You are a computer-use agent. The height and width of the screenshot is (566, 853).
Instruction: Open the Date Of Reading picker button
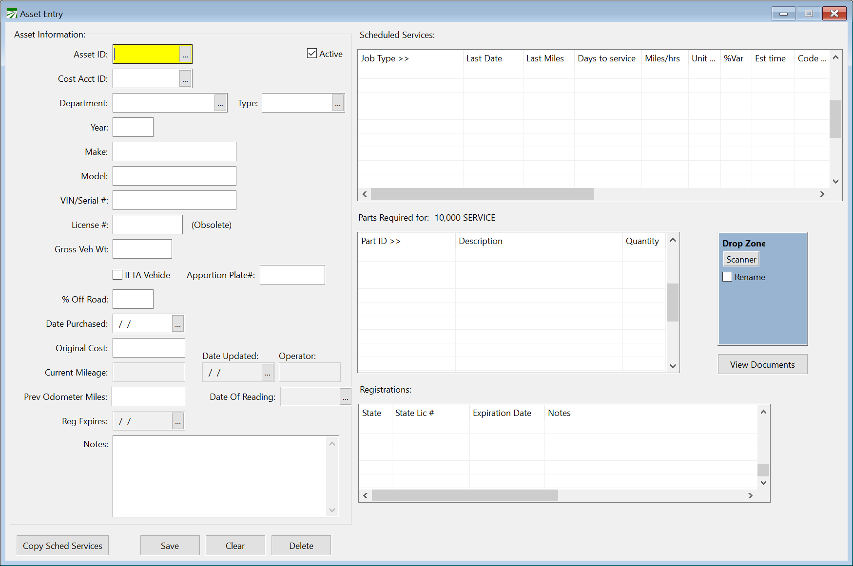[345, 397]
